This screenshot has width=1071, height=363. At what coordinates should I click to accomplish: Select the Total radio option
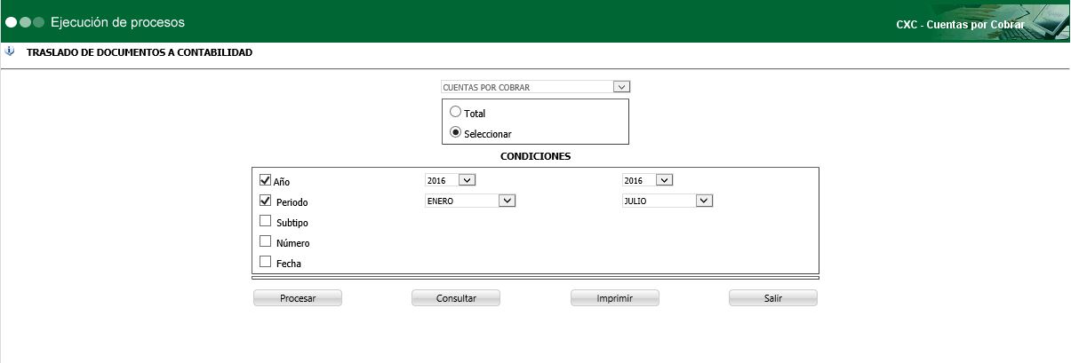coord(455,112)
